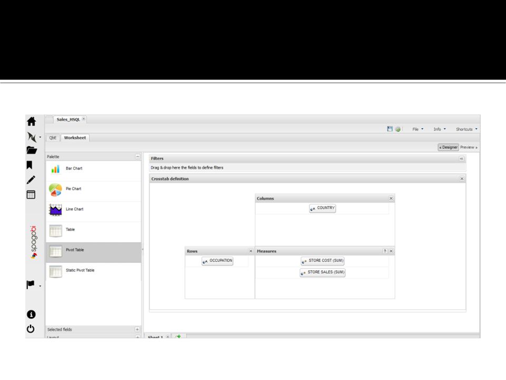Click the Crosstab definition header text
The image size is (506, 380).
[x=170, y=179]
